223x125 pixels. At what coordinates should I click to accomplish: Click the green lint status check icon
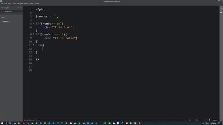209,120
